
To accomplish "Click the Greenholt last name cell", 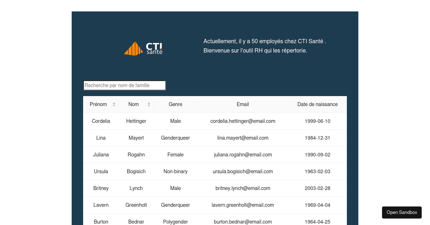I will (x=136, y=205).
